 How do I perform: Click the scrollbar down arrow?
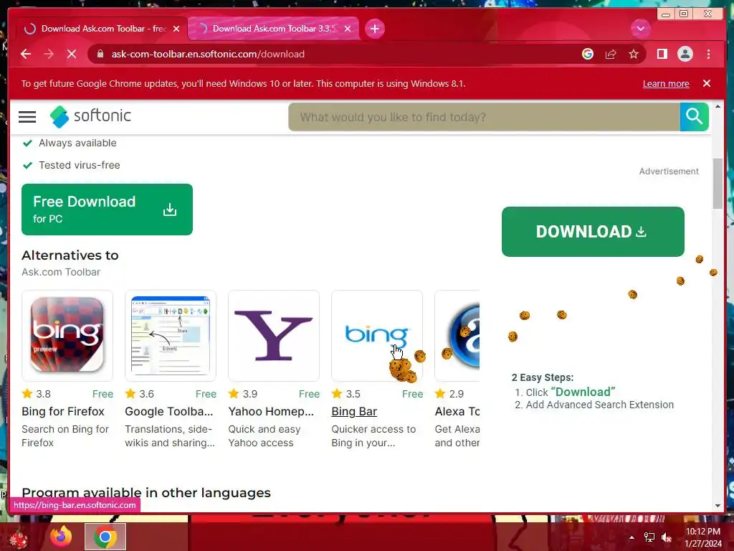718,506
